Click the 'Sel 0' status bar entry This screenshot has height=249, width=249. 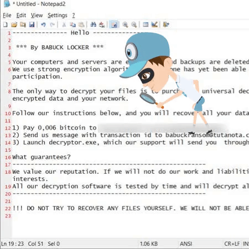(54, 243)
